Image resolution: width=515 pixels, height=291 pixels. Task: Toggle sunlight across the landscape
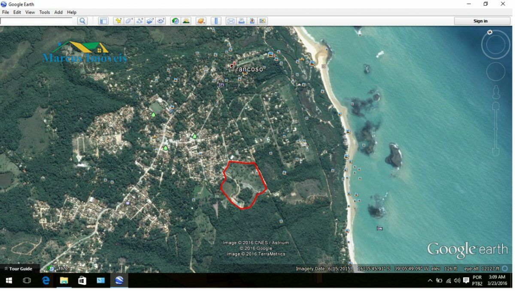(x=186, y=21)
